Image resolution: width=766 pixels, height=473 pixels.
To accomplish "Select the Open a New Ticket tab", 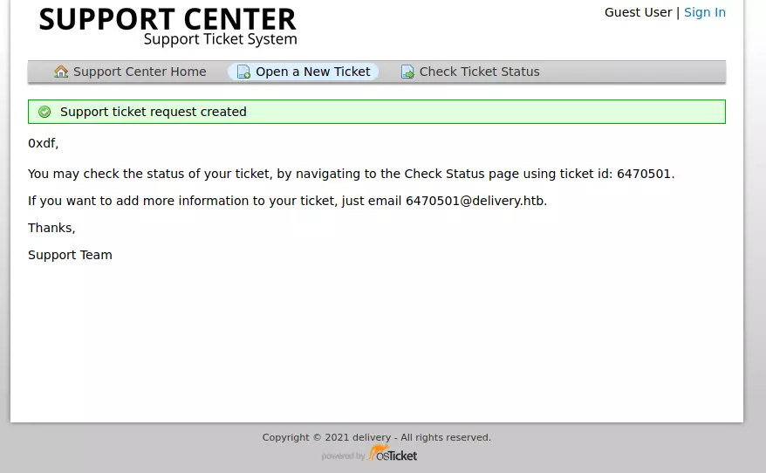I will 312,72.
